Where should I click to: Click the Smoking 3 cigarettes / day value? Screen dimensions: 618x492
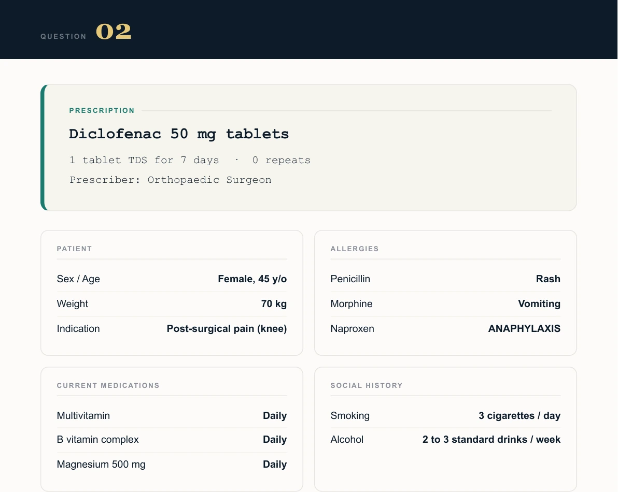519,416
